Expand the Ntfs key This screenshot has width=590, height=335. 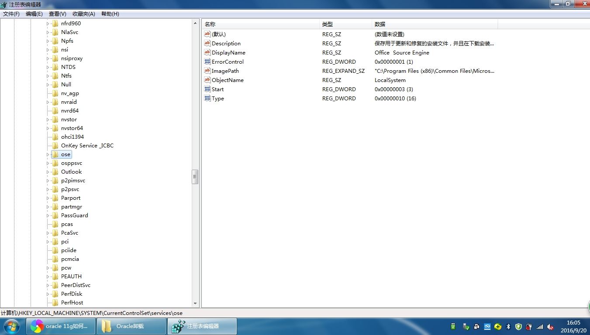click(48, 76)
